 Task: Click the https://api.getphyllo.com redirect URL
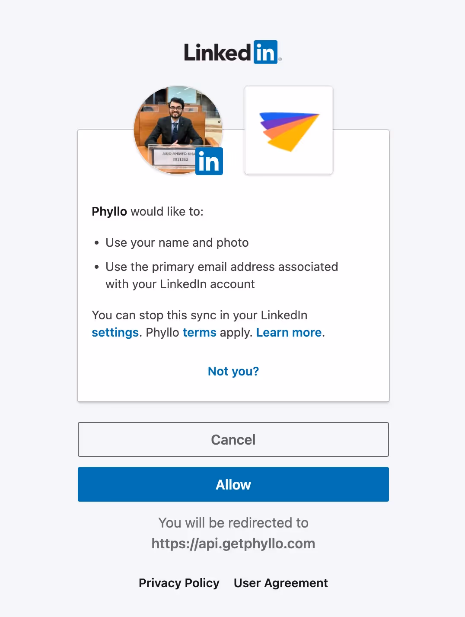(x=233, y=543)
